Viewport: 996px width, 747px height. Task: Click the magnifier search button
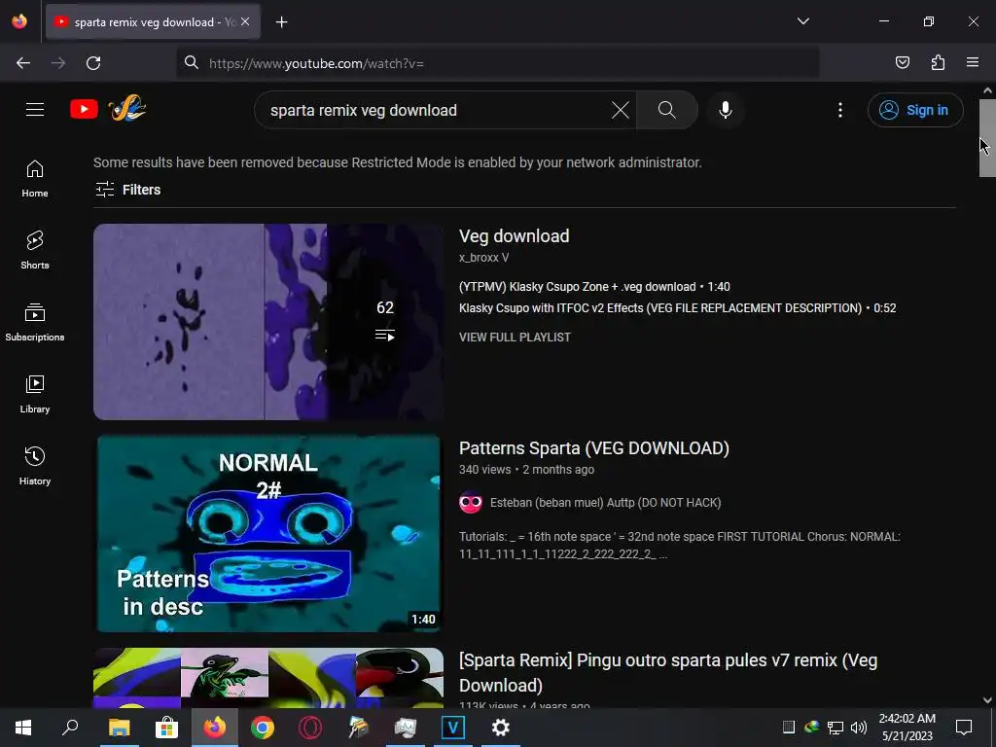point(667,110)
